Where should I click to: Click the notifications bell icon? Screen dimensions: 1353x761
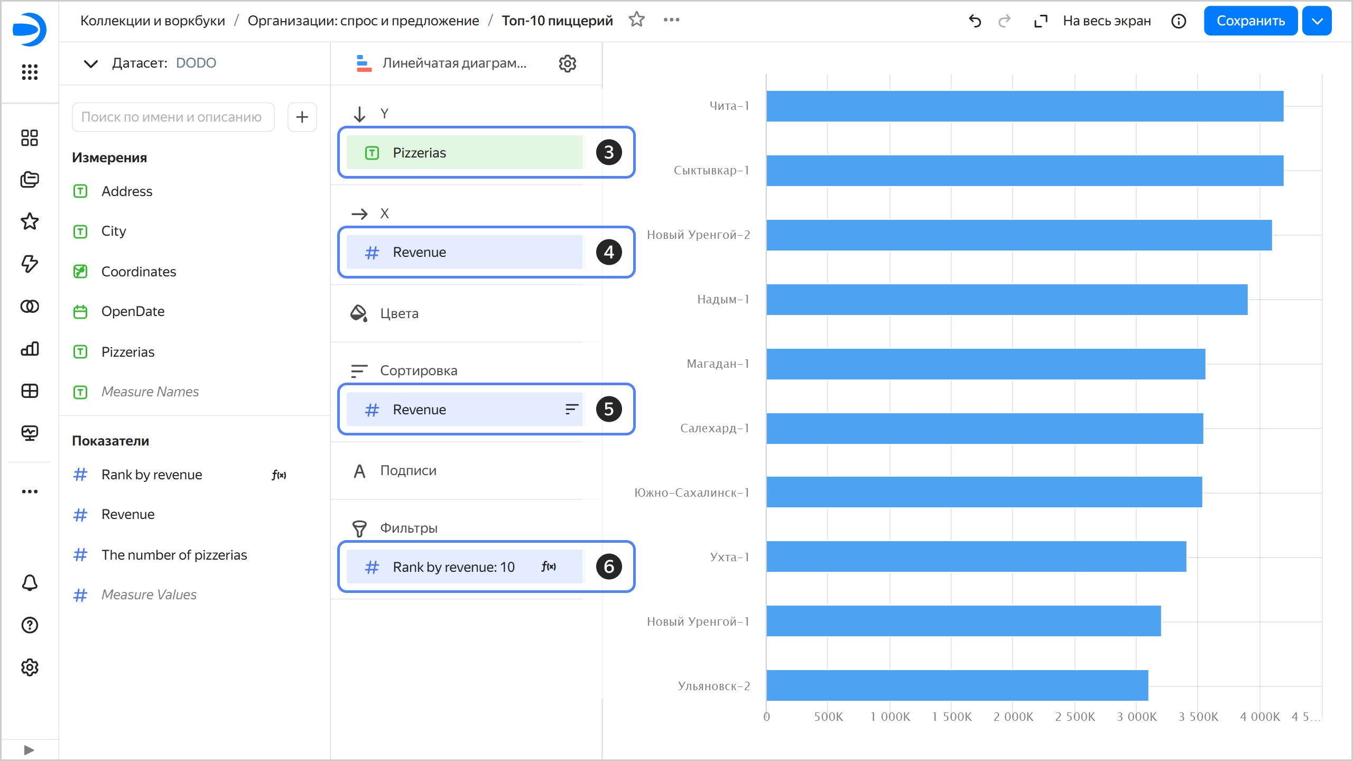click(30, 583)
